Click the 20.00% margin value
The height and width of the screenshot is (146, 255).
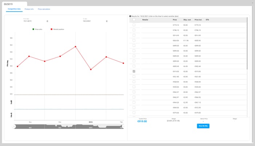point(173,121)
